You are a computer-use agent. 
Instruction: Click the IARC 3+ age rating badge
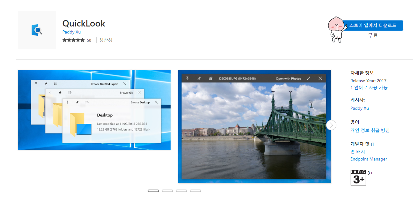(358, 178)
